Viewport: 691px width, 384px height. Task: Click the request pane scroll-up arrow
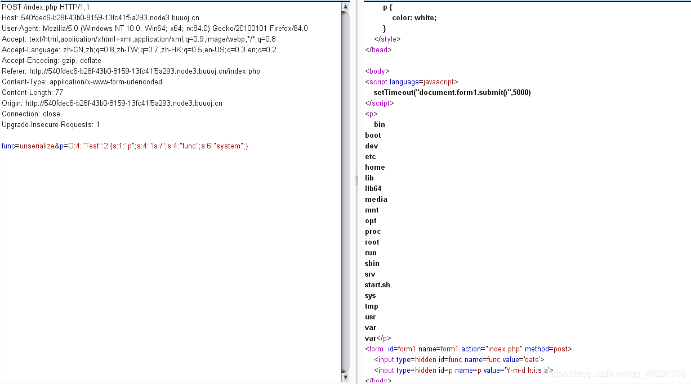click(345, 7)
